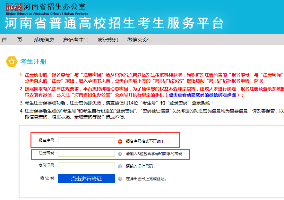The height and width of the screenshot is (200, 284).
Task: Open the 点击查看动态密码的微信绑定步骤 link
Action: coord(202,95)
